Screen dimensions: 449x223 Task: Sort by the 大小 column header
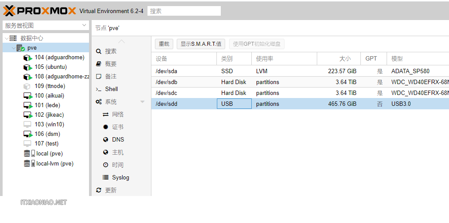pos(339,59)
